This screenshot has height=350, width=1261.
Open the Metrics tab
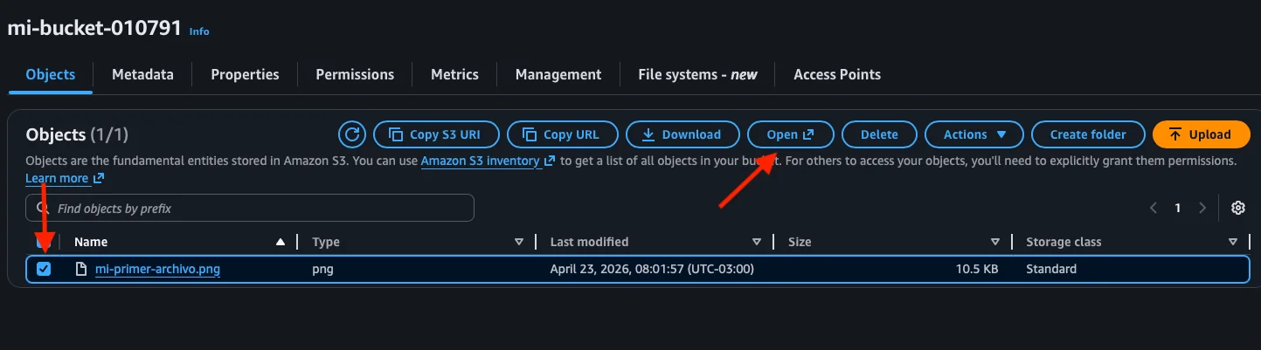point(454,74)
